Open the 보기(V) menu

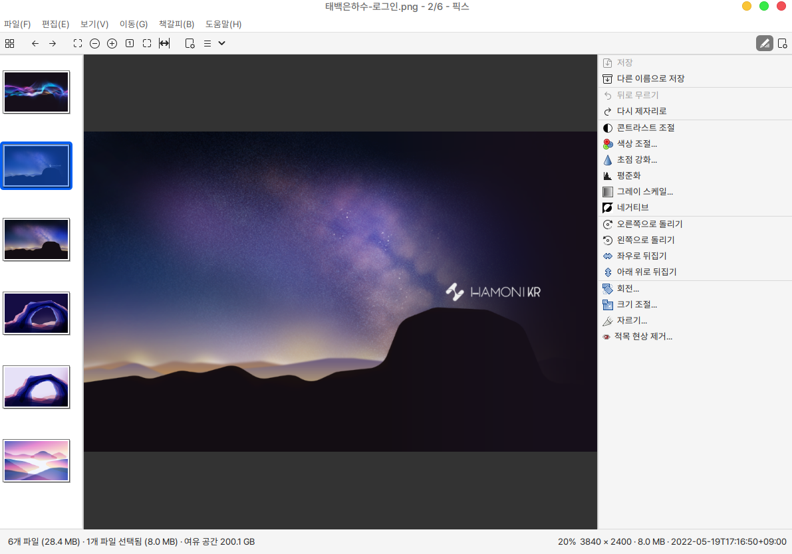pos(94,25)
